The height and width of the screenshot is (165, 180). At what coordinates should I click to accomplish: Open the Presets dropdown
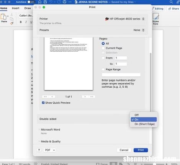click(x=139, y=30)
